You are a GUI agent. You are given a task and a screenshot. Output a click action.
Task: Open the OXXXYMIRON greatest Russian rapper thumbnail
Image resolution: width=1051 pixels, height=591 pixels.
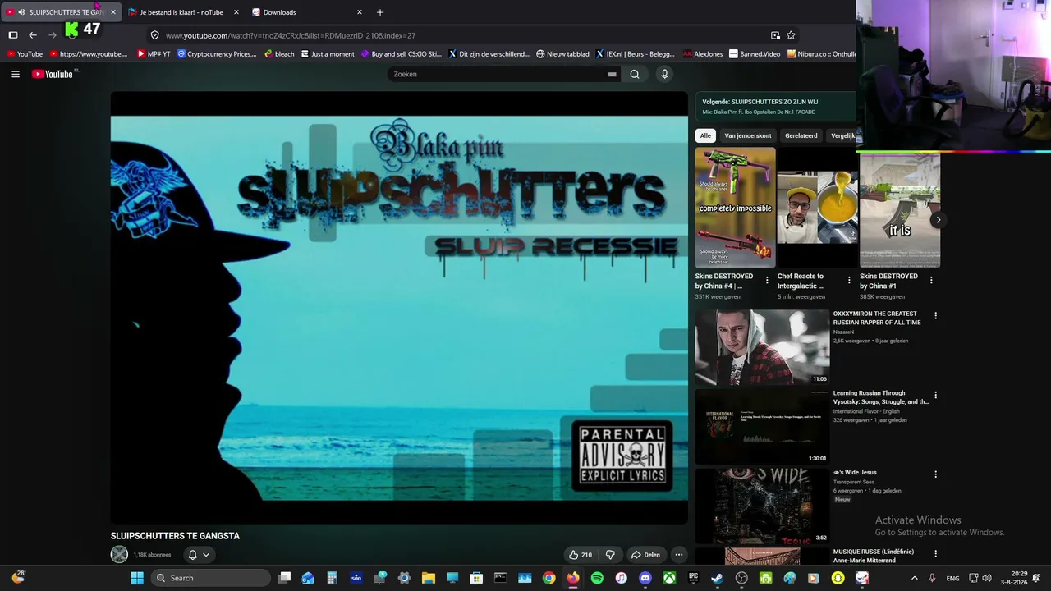coord(763,347)
